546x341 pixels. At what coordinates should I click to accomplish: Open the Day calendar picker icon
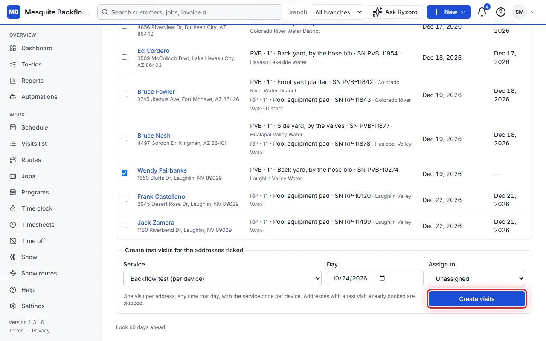click(382, 278)
